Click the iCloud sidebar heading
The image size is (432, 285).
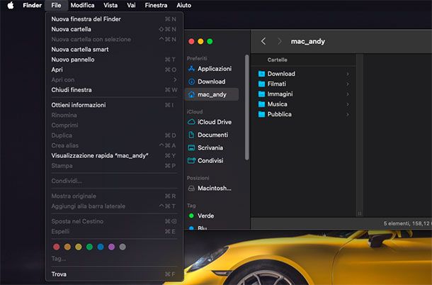pos(195,112)
